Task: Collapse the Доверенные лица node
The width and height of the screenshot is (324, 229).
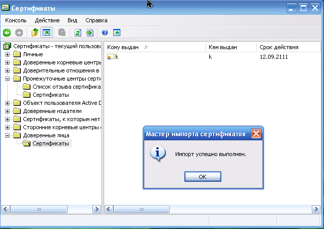Action: tap(7, 135)
